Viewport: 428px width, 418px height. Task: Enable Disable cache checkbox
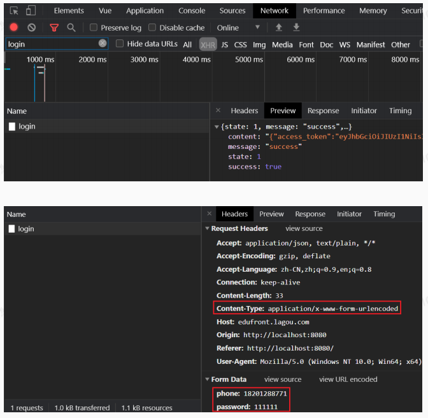pos(152,28)
